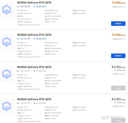This screenshot has height=123, width=128.
Task: Click the fourth listing's hexagon GPU icon
Action: [6, 106]
